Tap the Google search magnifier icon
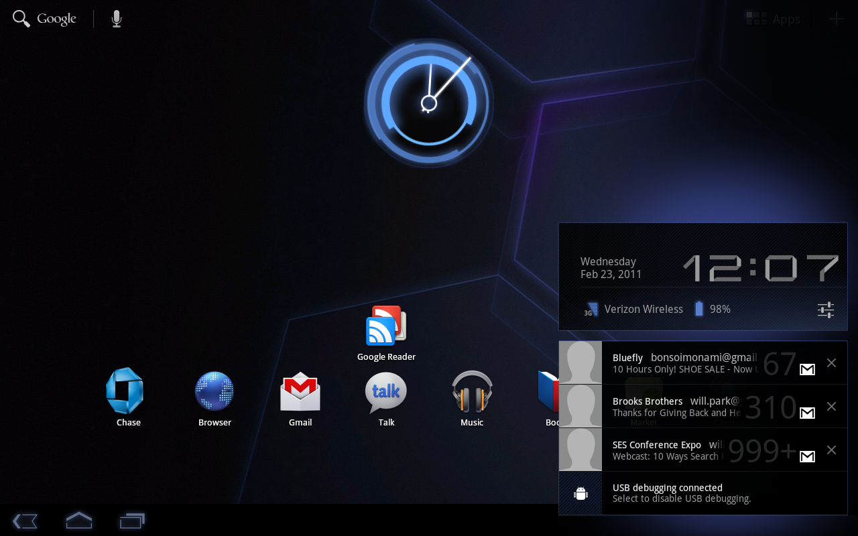Viewport: 858px width, 536px height. [21, 19]
